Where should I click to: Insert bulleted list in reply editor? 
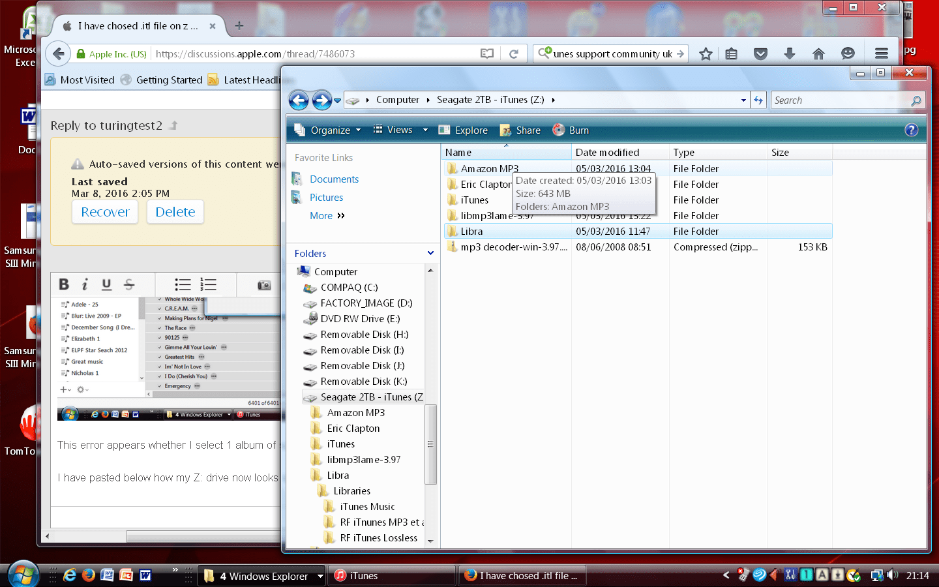coord(183,284)
